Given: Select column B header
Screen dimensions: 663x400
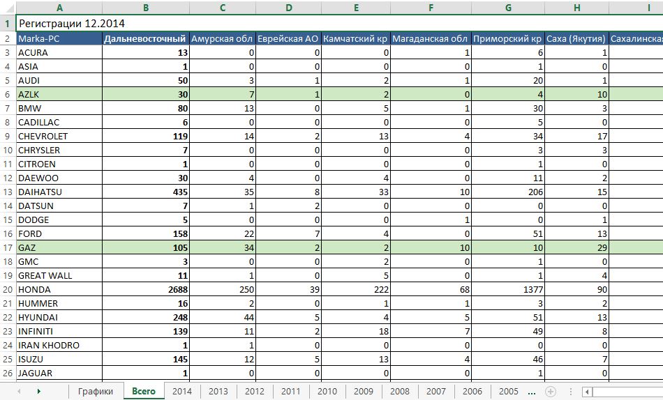Looking at the screenshot, I should (x=145, y=8).
